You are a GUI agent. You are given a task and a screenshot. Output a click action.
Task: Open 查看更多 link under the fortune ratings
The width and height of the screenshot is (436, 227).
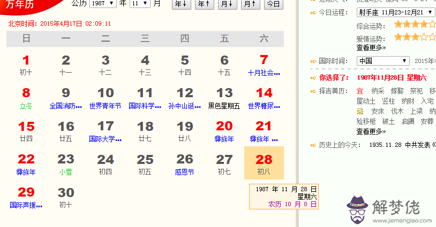click(370, 48)
